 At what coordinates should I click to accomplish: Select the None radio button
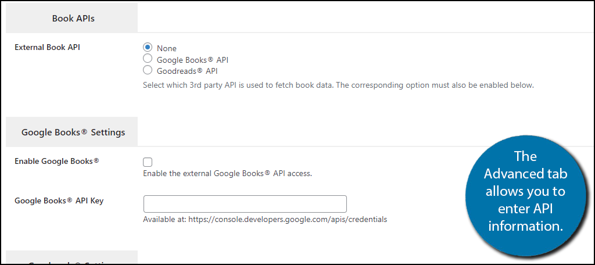[x=148, y=48]
